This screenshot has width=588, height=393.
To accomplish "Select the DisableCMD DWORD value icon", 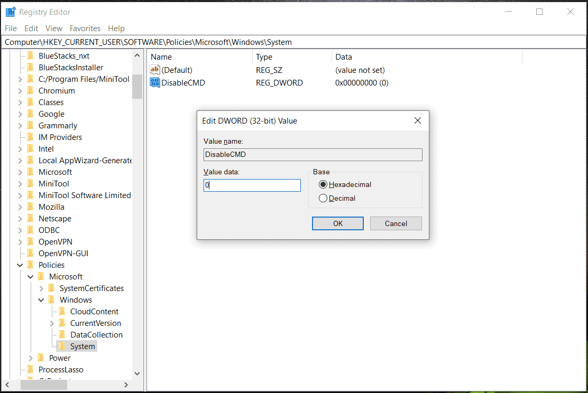I will [154, 82].
